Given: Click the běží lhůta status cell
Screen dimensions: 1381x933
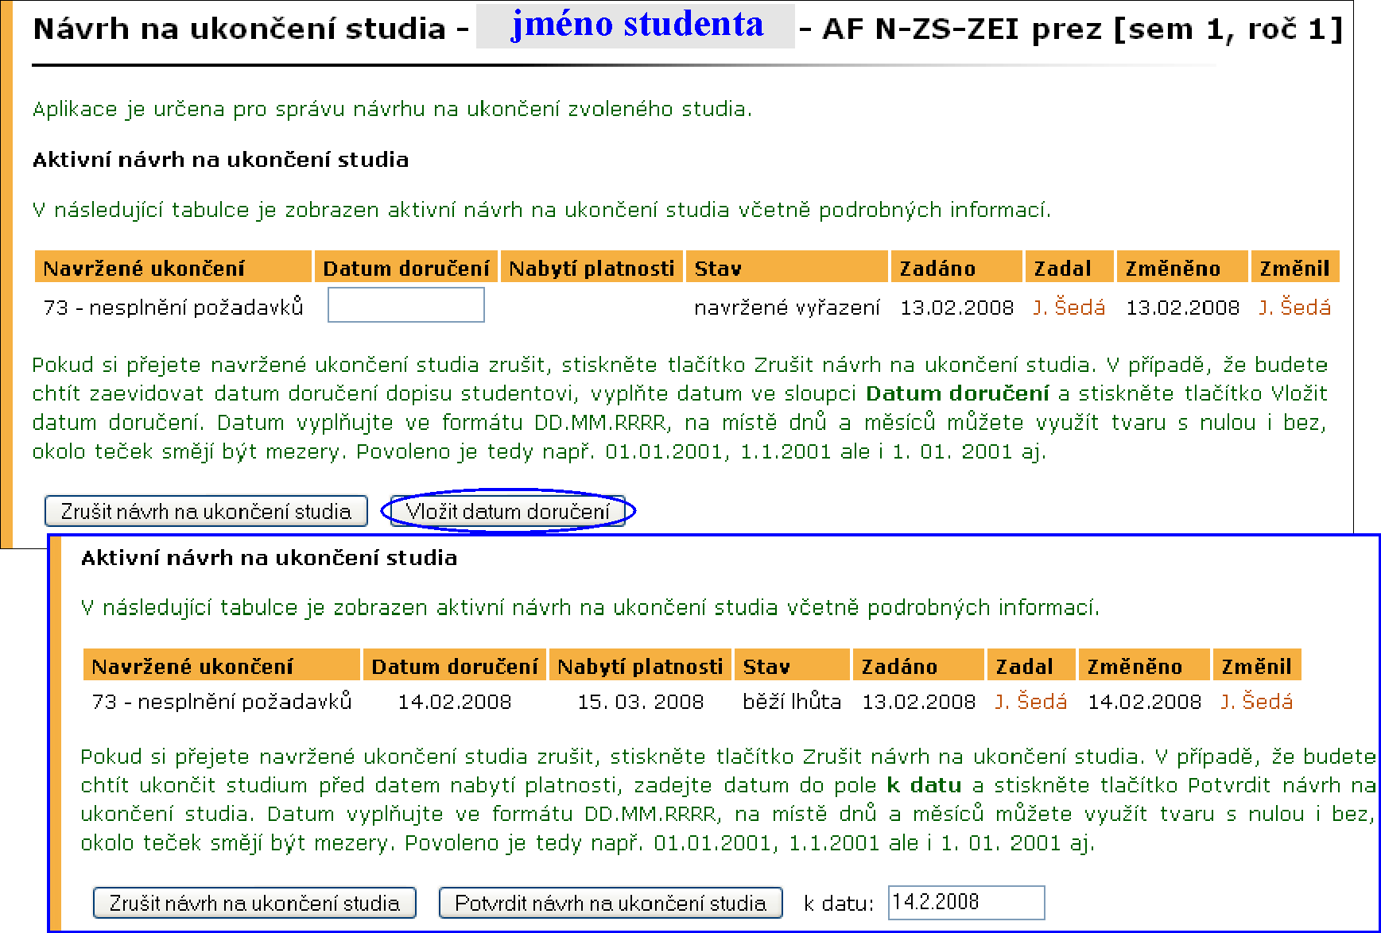Looking at the screenshot, I should 792,702.
